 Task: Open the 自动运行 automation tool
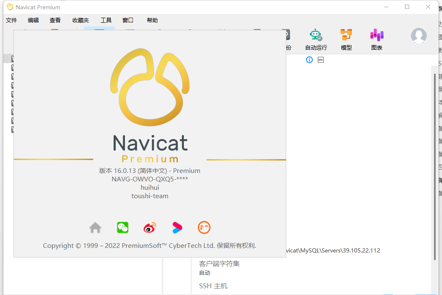(x=316, y=40)
